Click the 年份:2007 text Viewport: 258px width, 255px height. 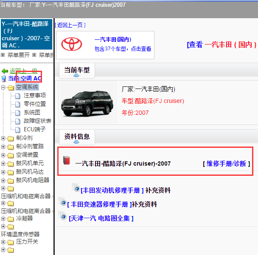pyautogui.click(x=135, y=113)
